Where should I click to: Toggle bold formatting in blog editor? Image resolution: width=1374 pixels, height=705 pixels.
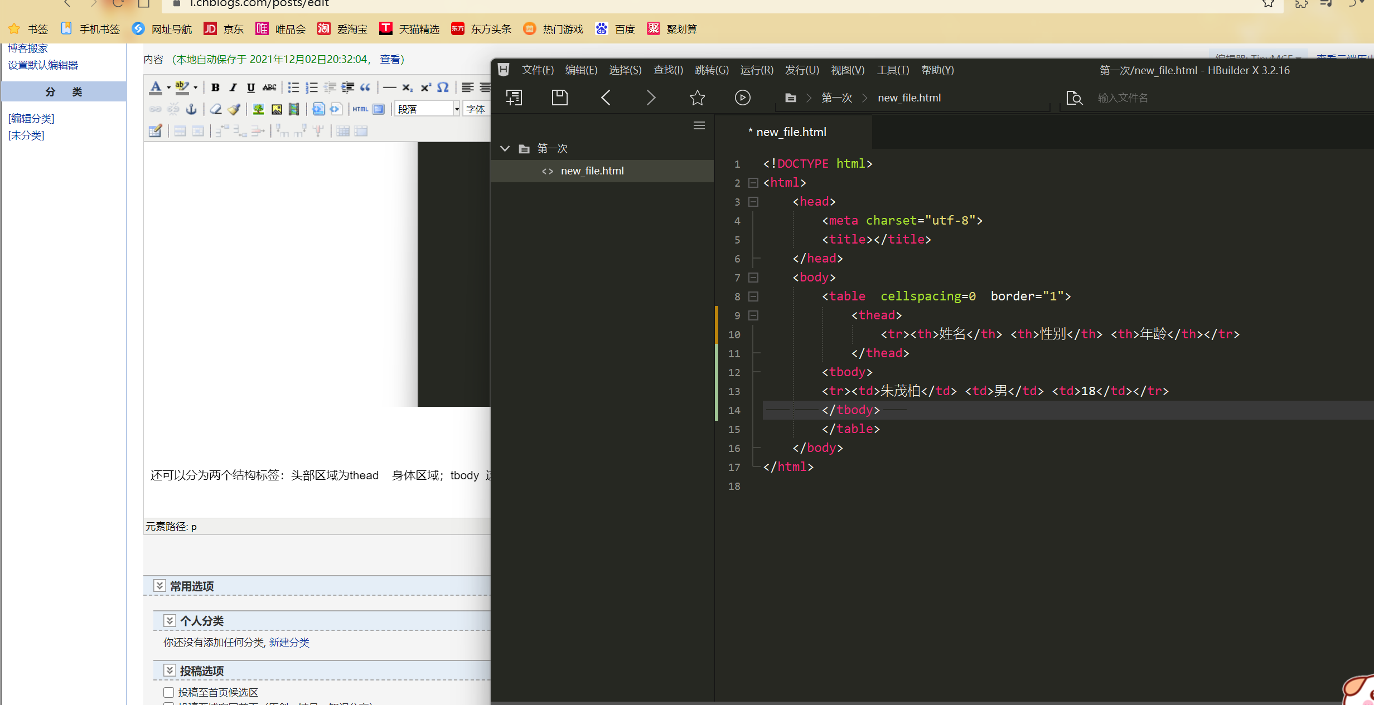point(215,87)
